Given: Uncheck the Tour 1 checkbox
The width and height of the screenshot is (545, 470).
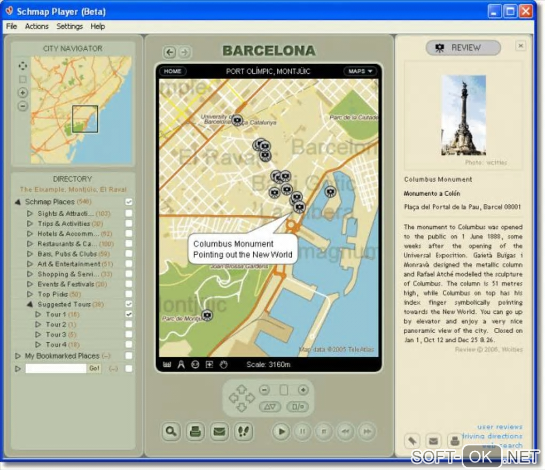Looking at the screenshot, I should [x=129, y=314].
